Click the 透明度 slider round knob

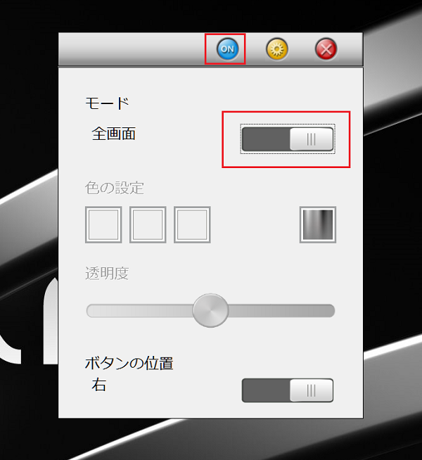(x=210, y=310)
